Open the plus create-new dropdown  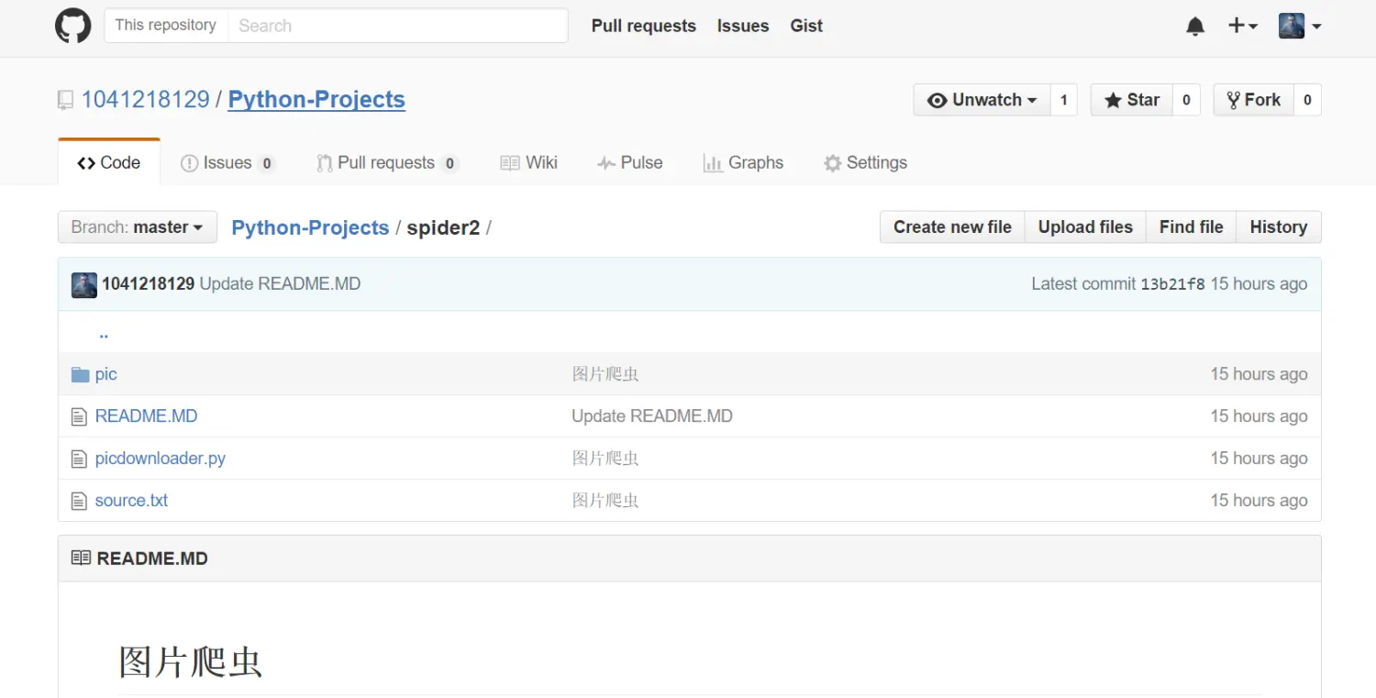pyautogui.click(x=1243, y=26)
